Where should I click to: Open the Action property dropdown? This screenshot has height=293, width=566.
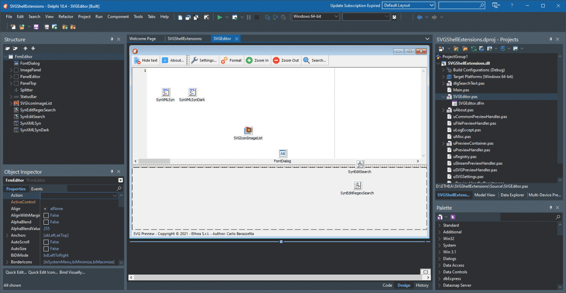[x=115, y=196]
